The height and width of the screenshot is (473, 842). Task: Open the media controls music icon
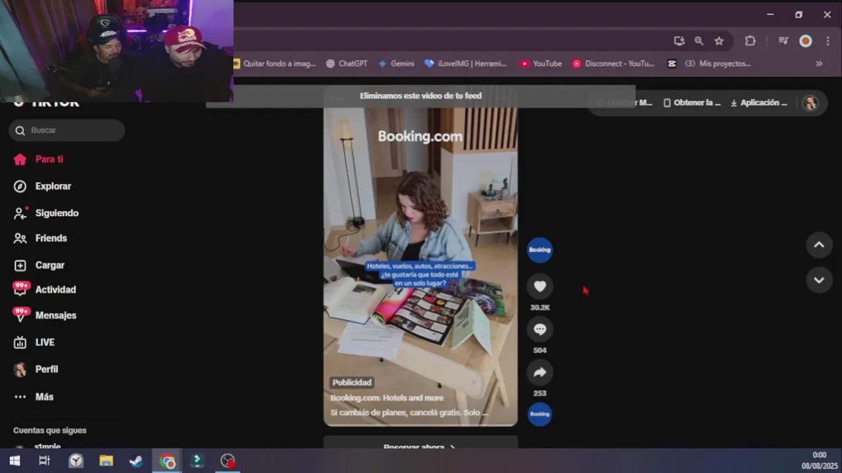[x=783, y=41]
